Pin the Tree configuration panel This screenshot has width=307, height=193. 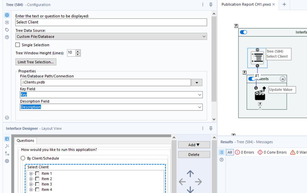[211, 5]
